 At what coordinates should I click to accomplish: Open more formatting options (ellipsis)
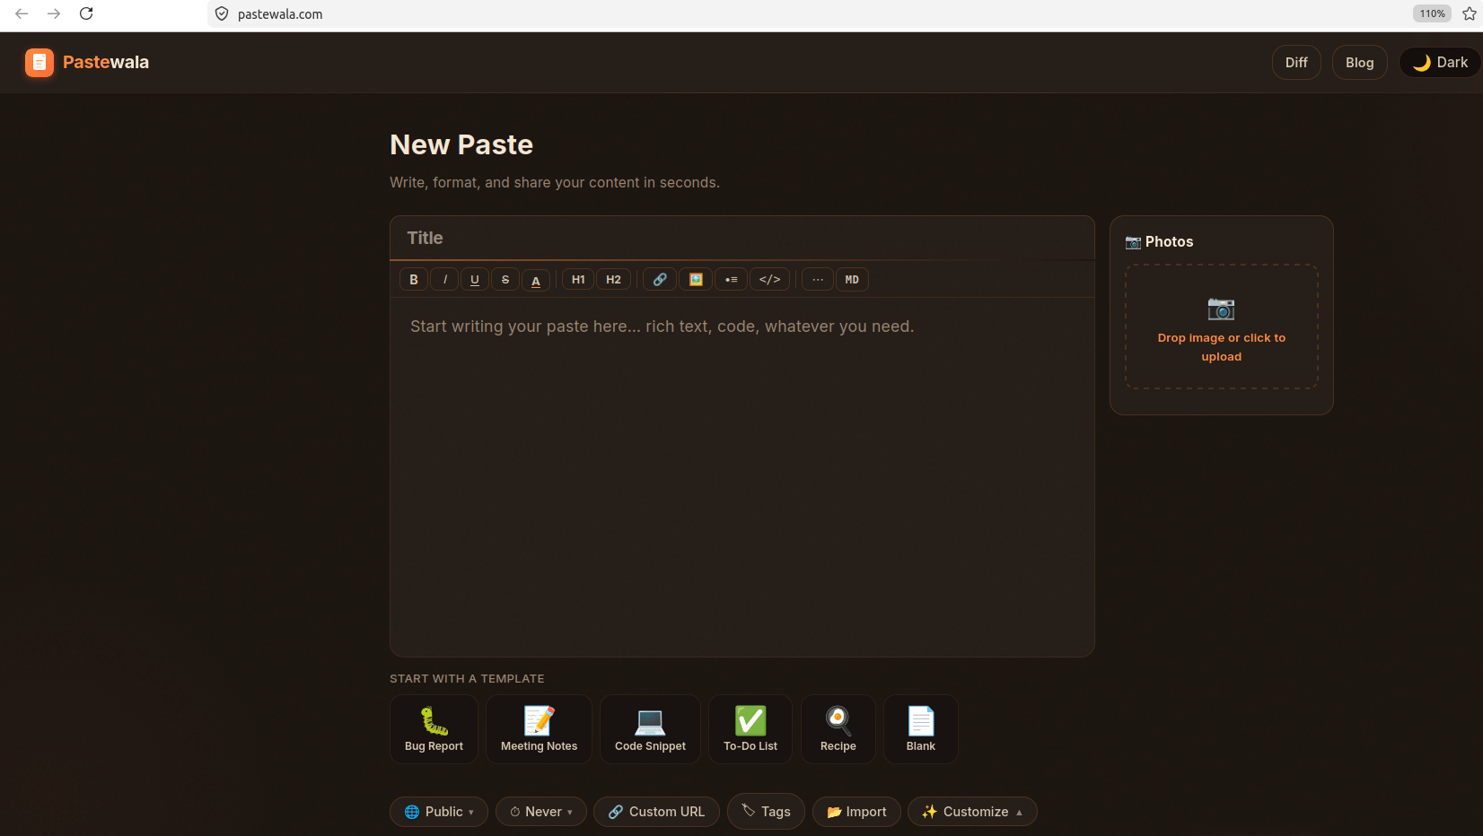pos(818,280)
